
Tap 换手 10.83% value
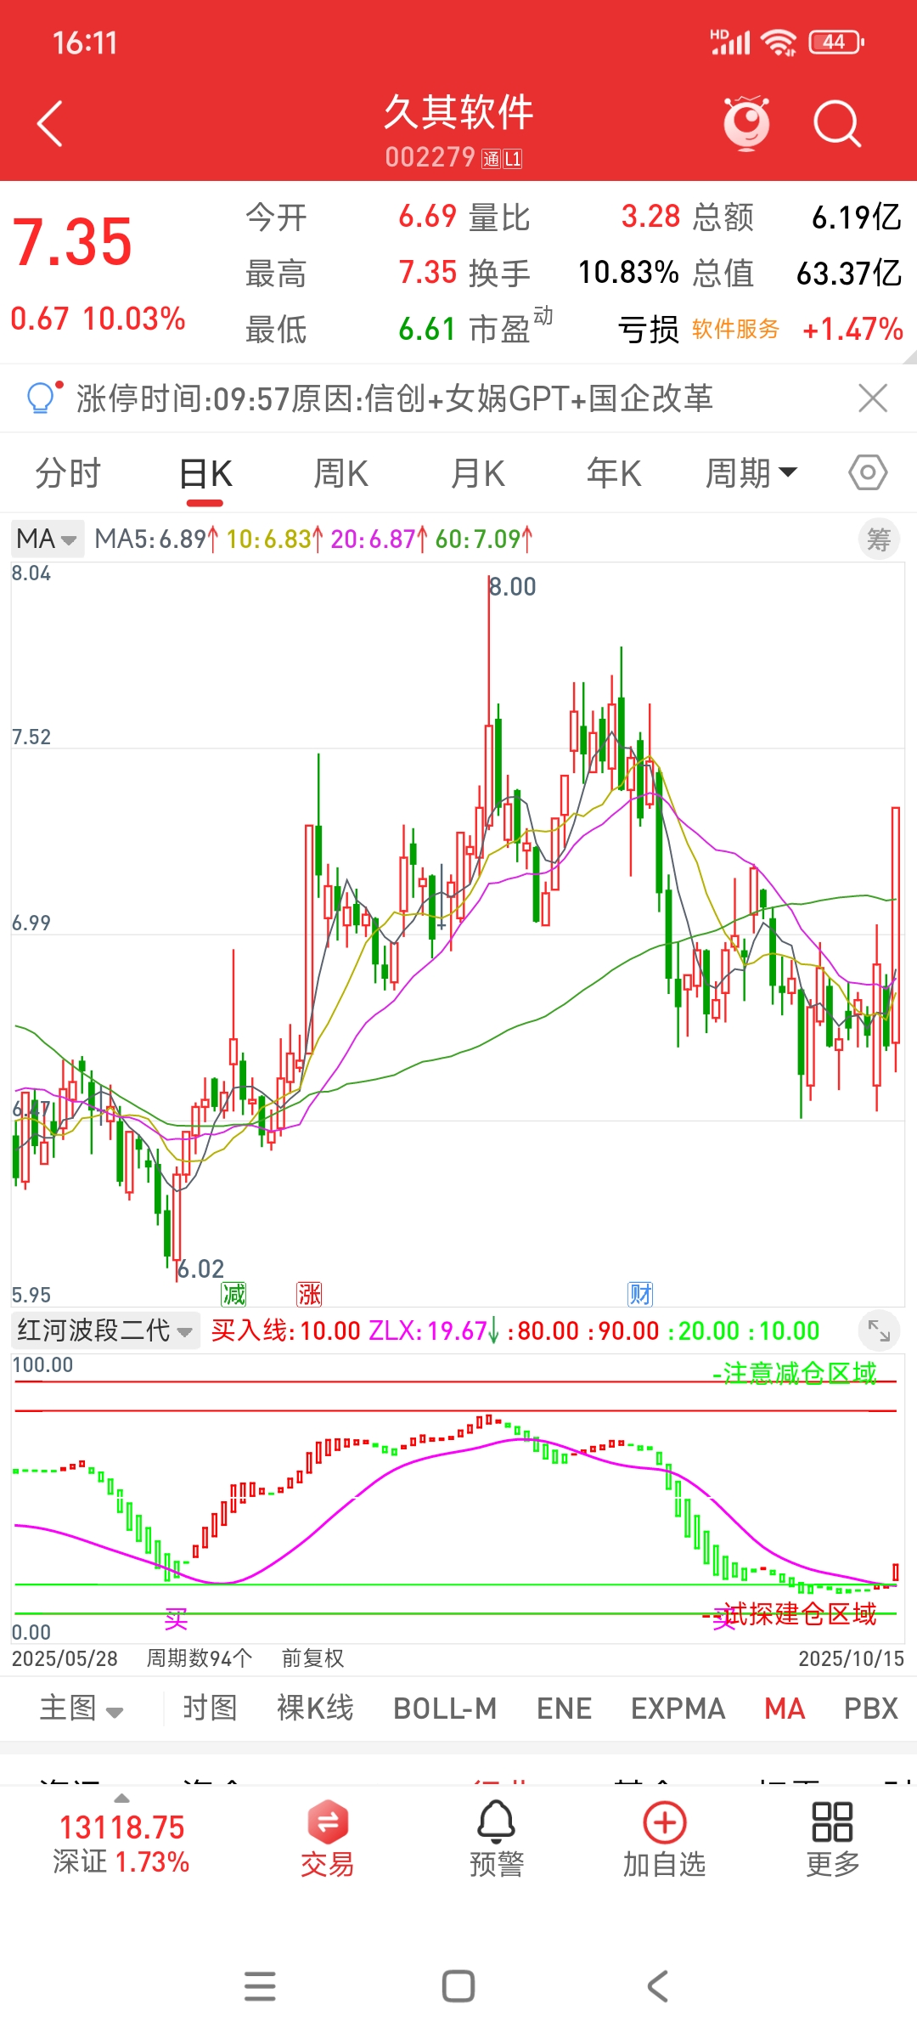coord(628,273)
